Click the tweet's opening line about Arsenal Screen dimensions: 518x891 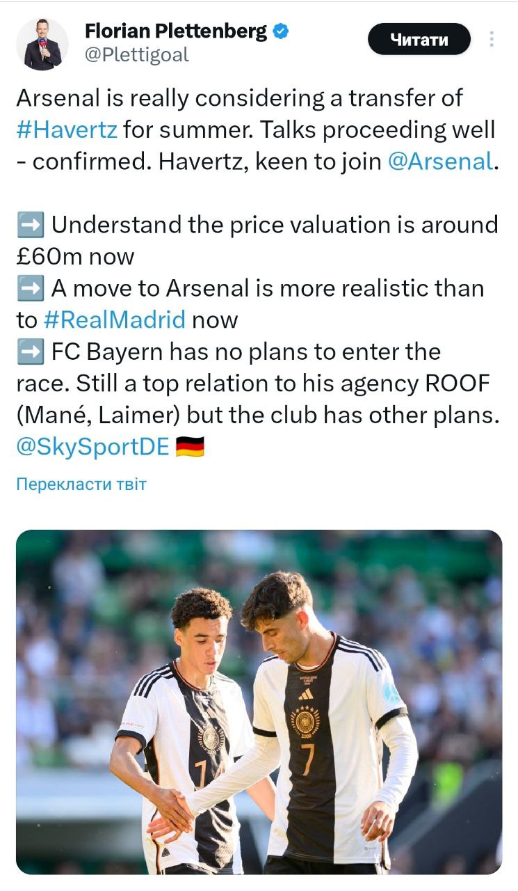239,98
